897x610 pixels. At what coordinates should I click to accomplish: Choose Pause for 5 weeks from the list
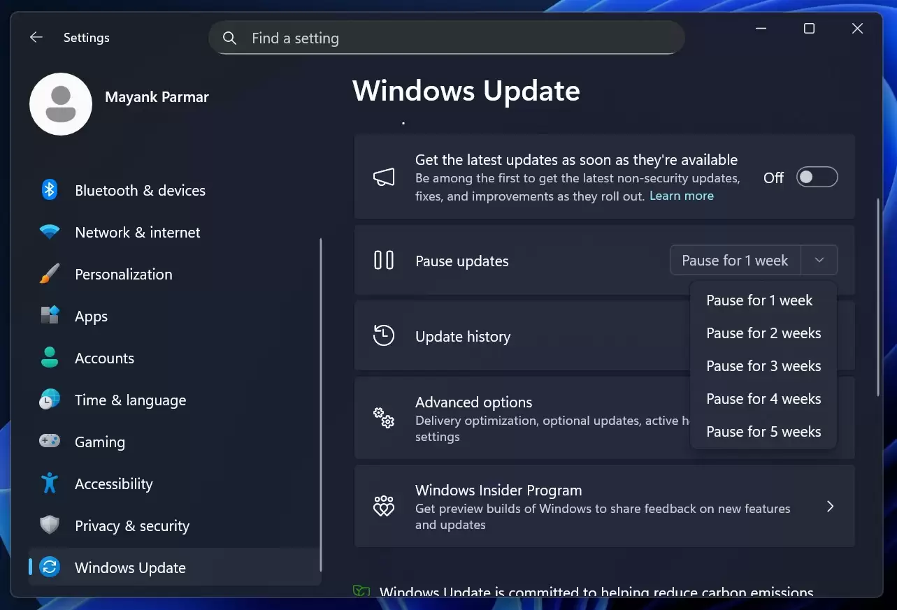click(763, 431)
